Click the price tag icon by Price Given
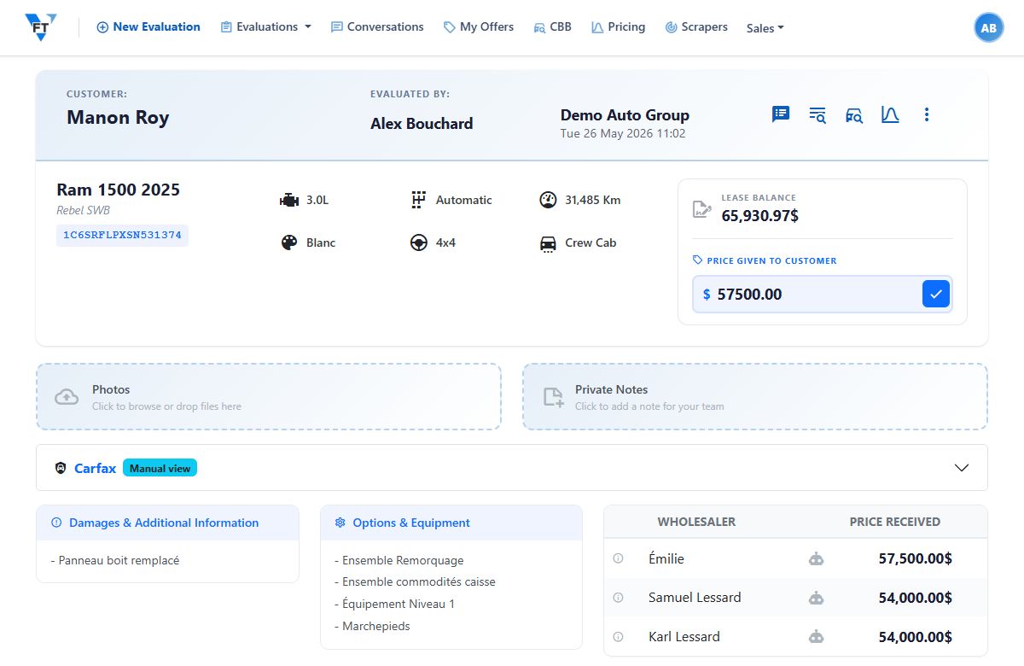This screenshot has height=666, width=1024. tap(698, 260)
